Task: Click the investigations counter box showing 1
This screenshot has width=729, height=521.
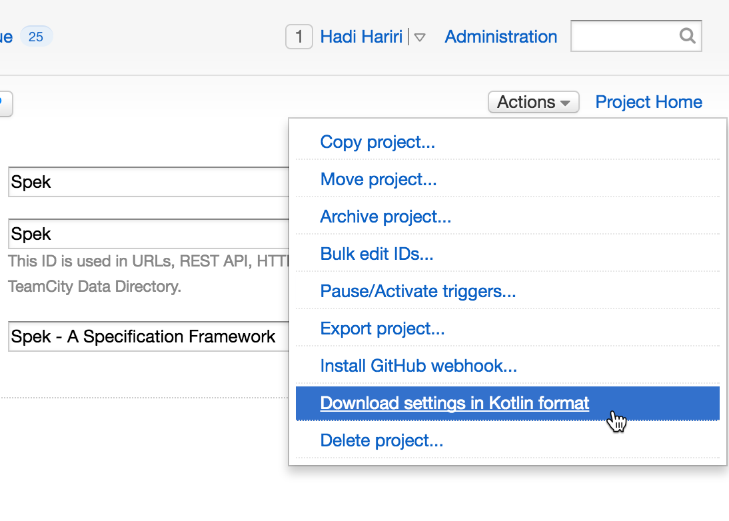Action: (x=299, y=37)
